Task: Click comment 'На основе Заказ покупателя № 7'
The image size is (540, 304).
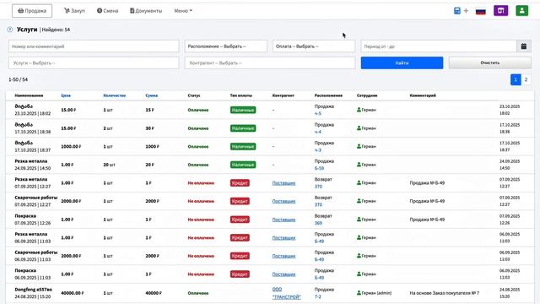Action: [445, 293]
